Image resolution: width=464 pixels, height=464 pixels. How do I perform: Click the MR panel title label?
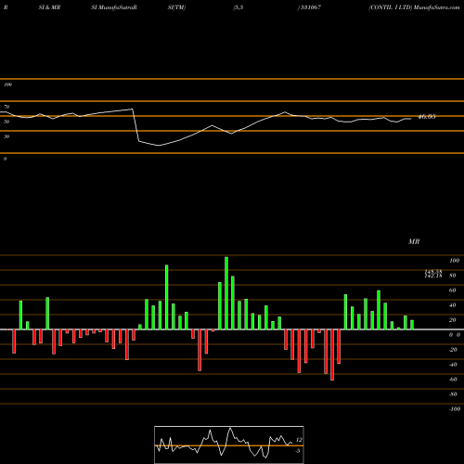tap(414, 241)
